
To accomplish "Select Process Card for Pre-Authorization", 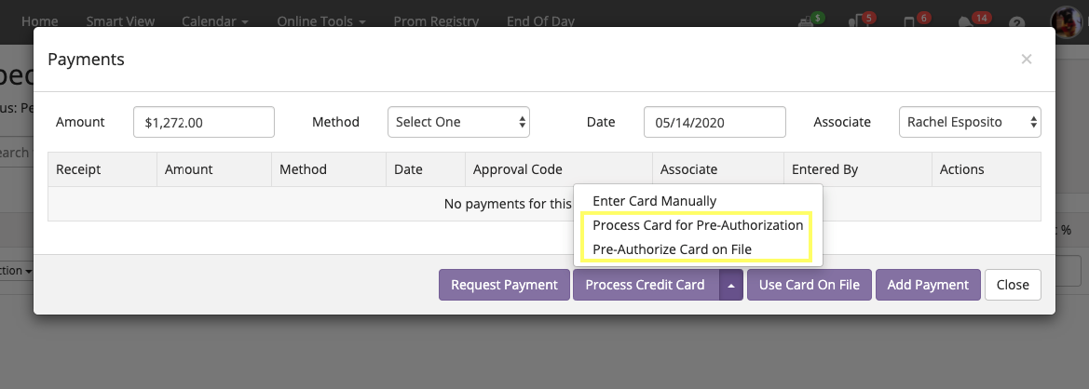I will click(698, 225).
